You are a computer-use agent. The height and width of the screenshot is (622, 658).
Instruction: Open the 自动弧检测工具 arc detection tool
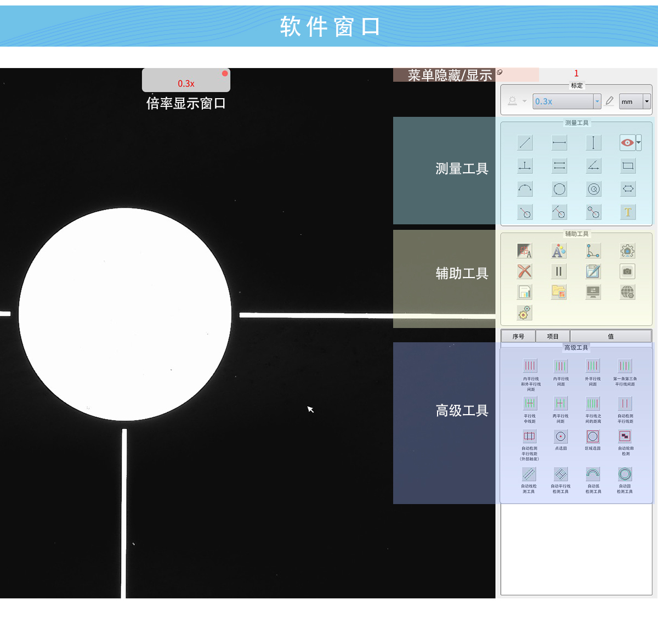[593, 474]
